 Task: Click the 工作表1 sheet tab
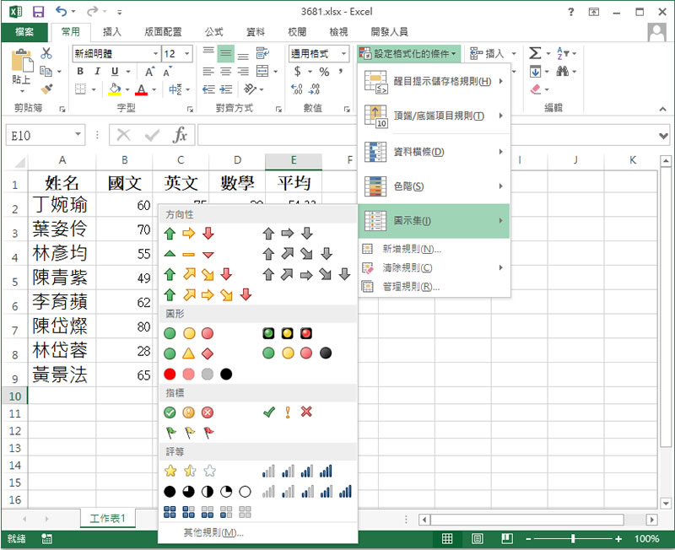pyautogui.click(x=108, y=518)
